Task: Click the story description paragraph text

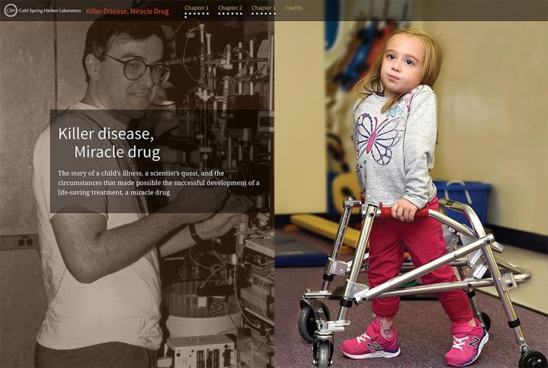Action: (x=159, y=183)
